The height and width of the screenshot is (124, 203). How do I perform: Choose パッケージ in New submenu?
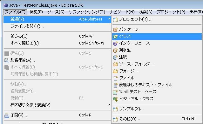pyautogui.click(x=157, y=29)
